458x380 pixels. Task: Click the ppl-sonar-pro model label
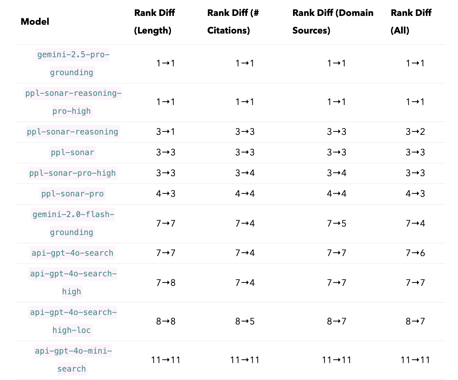pyautogui.click(x=72, y=194)
